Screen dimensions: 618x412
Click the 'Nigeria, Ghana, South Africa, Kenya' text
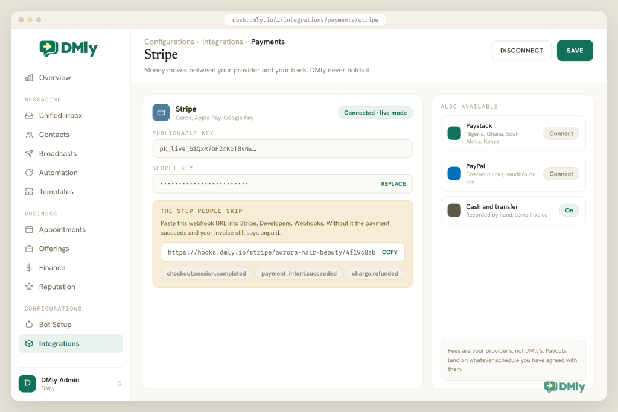click(493, 138)
